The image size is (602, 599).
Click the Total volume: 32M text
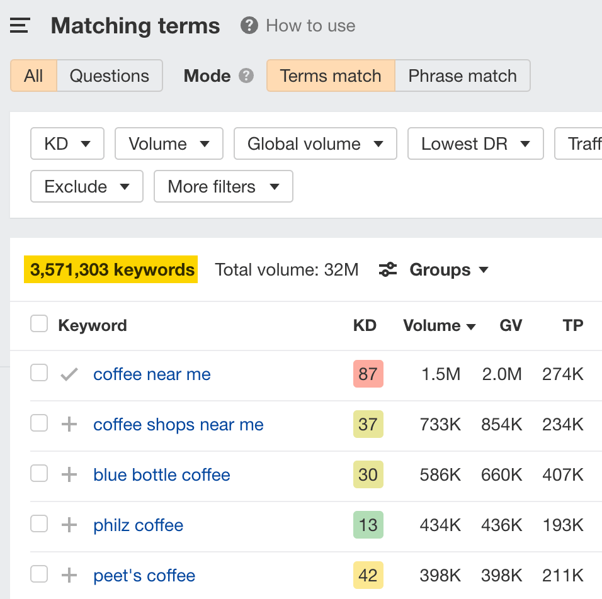click(287, 269)
